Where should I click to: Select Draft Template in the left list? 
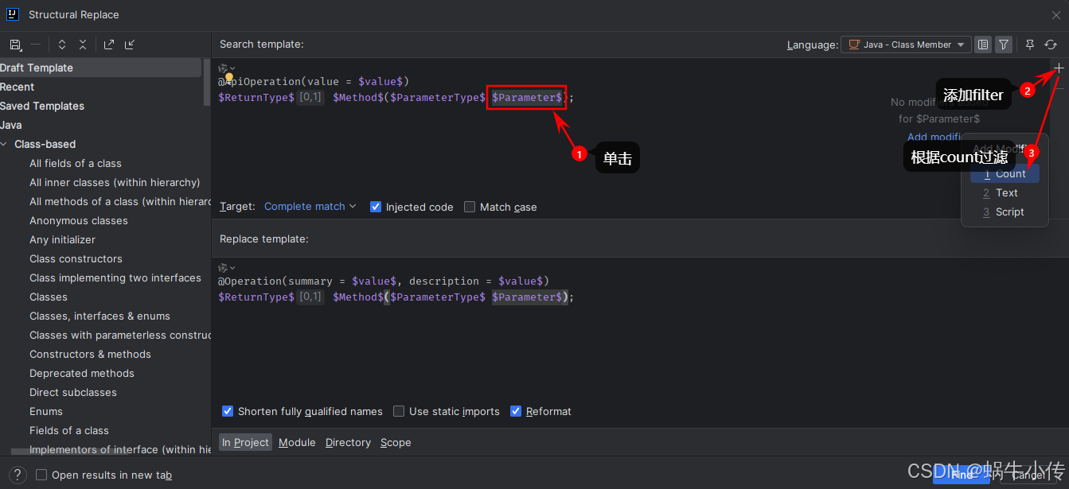click(x=100, y=68)
